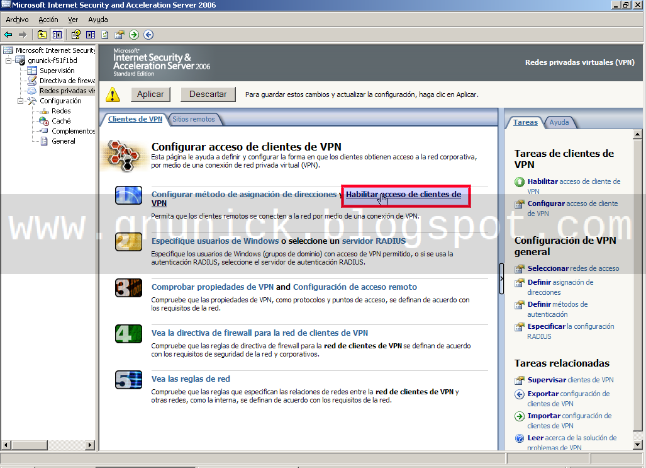Select Redes privadas virtuales tree item

pos(67,91)
